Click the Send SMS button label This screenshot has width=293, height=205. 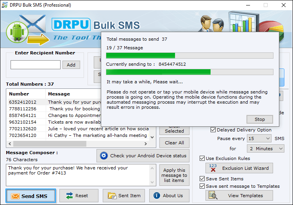pyautogui.click(x=34, y=196)
